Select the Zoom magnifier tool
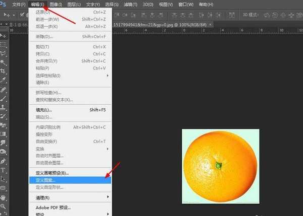 tap(4, 205)
